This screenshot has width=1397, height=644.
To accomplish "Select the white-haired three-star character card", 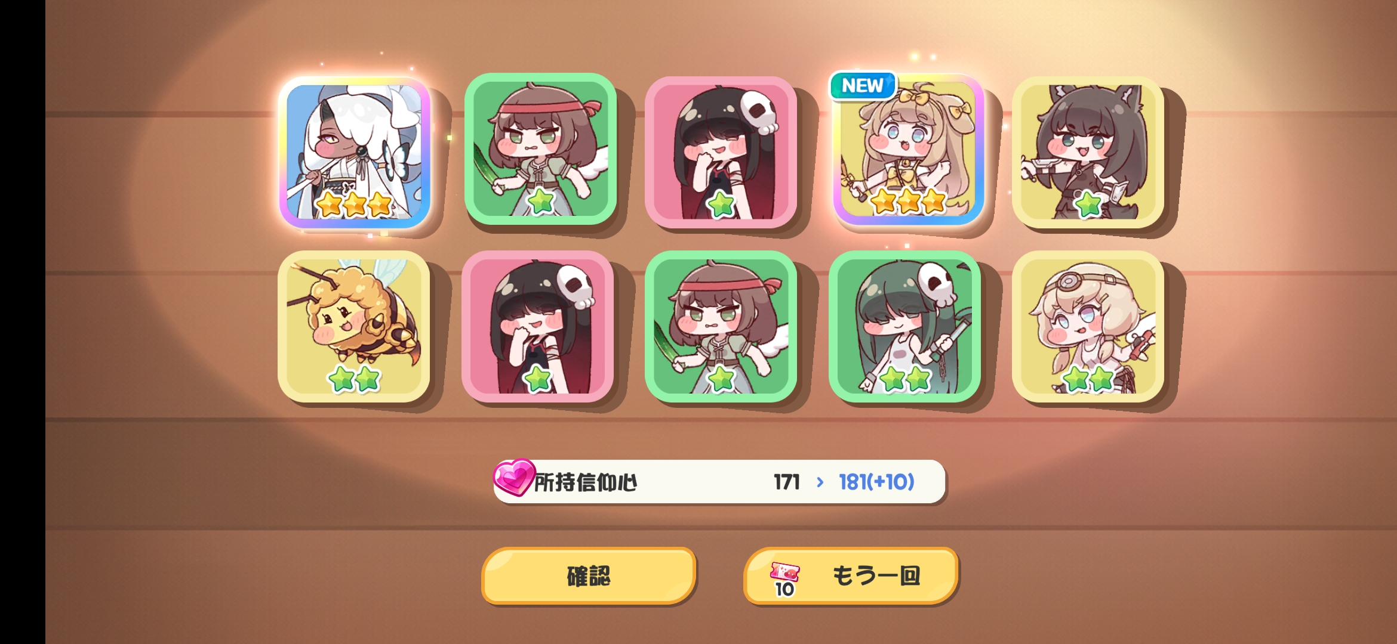I will [x=354, y=152].
